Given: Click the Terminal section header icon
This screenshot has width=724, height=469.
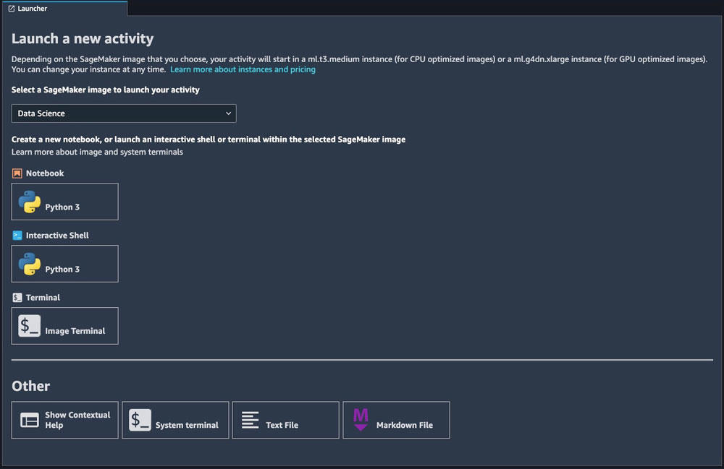Looking at the screenshot, I should coord(17,298).
